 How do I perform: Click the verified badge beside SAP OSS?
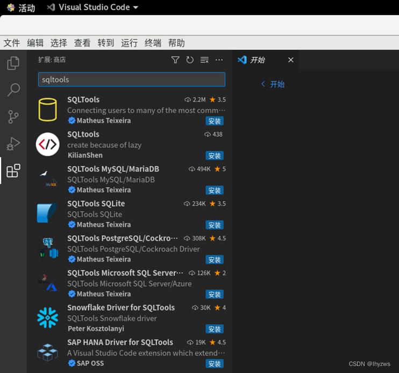(x=72, y=363)
